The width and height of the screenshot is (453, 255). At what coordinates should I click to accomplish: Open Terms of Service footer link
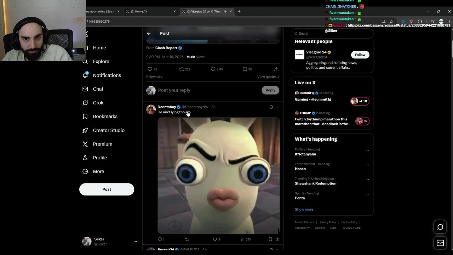click(x=304, y=222)
